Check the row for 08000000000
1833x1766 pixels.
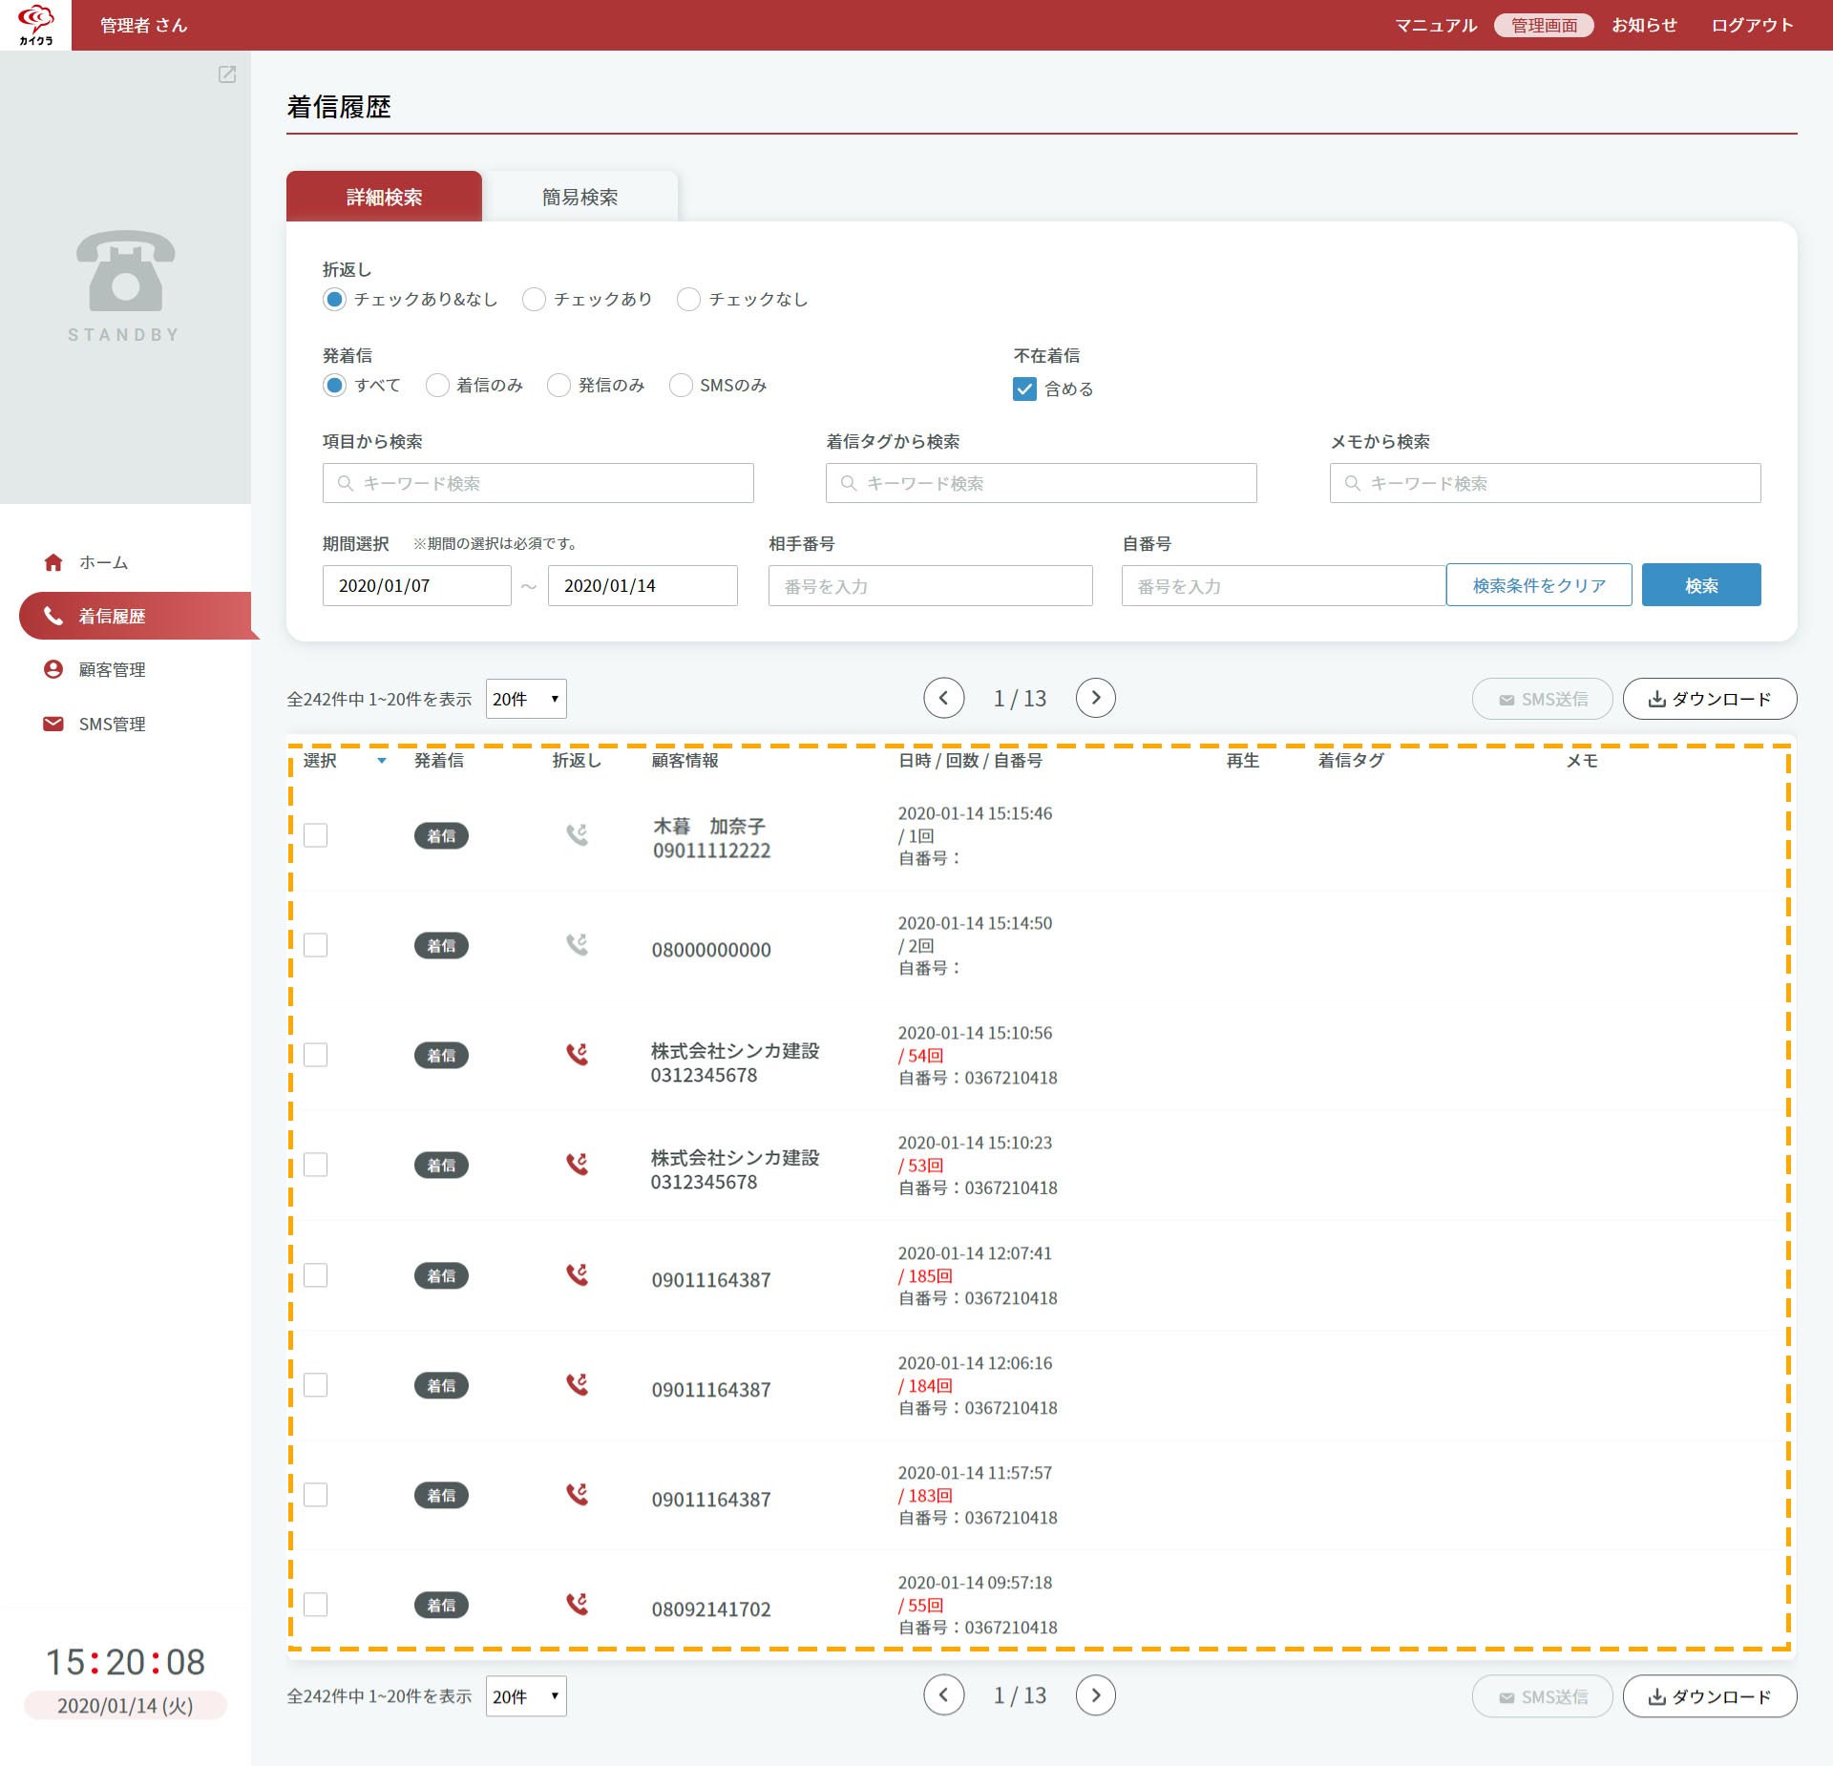point(315,945)
